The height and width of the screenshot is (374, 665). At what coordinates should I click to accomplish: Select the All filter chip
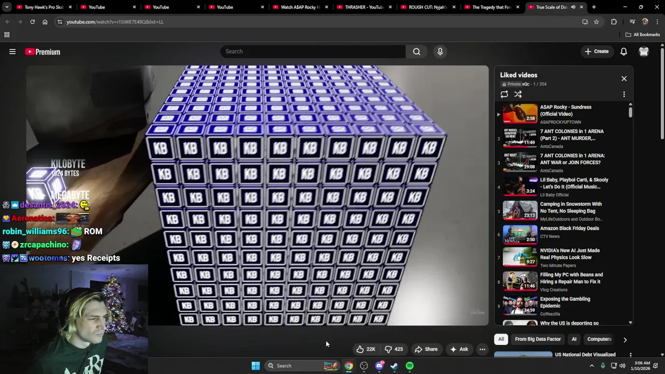[x=501, y=339]
